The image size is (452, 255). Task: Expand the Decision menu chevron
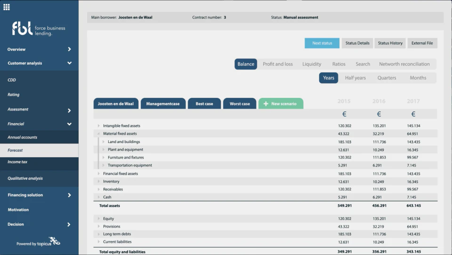point(69,224)
